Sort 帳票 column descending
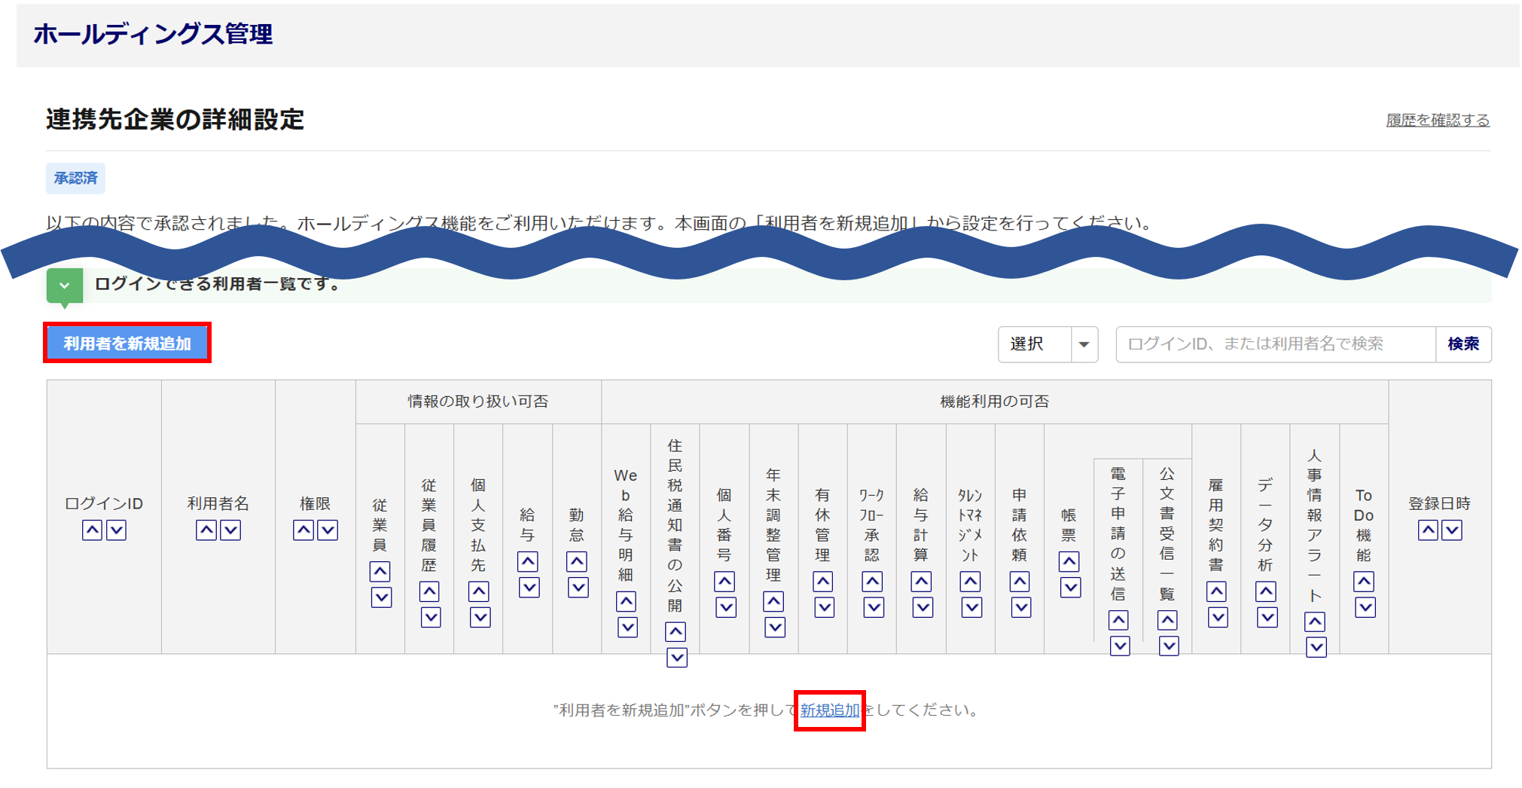 (1069, 588)
